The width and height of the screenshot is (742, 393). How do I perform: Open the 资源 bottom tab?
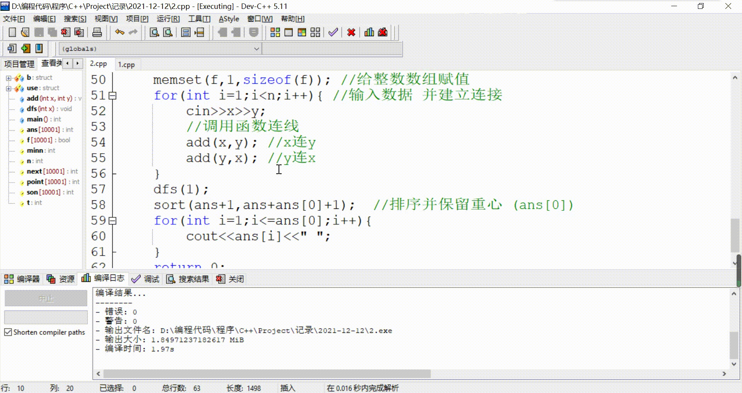(60, 279)
